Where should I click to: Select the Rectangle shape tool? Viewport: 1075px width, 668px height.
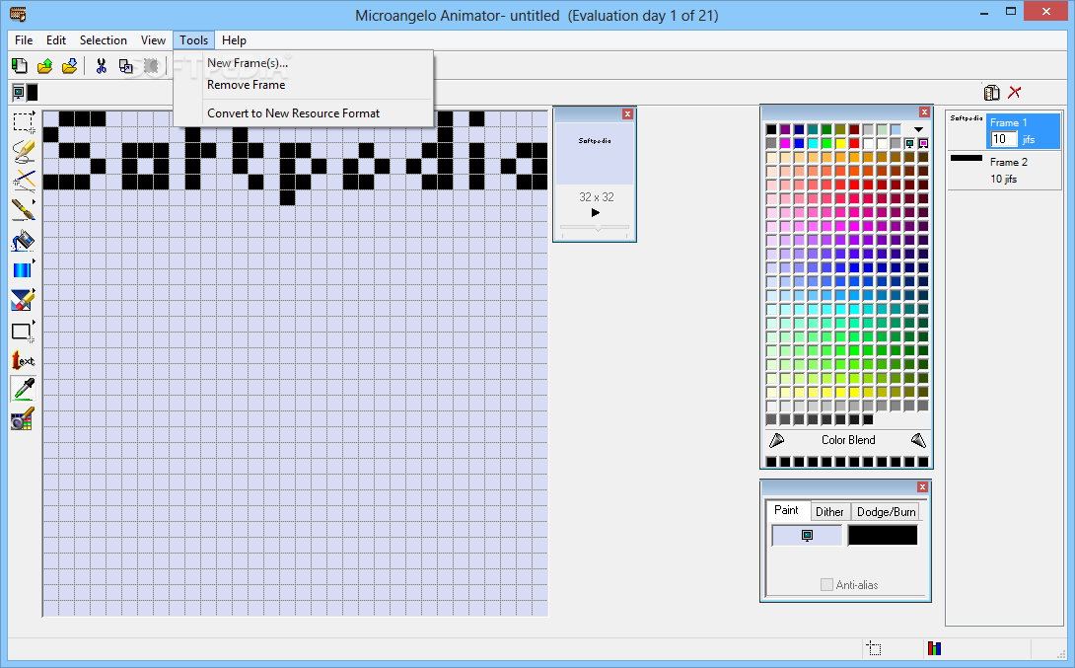[x=24, y=332]
